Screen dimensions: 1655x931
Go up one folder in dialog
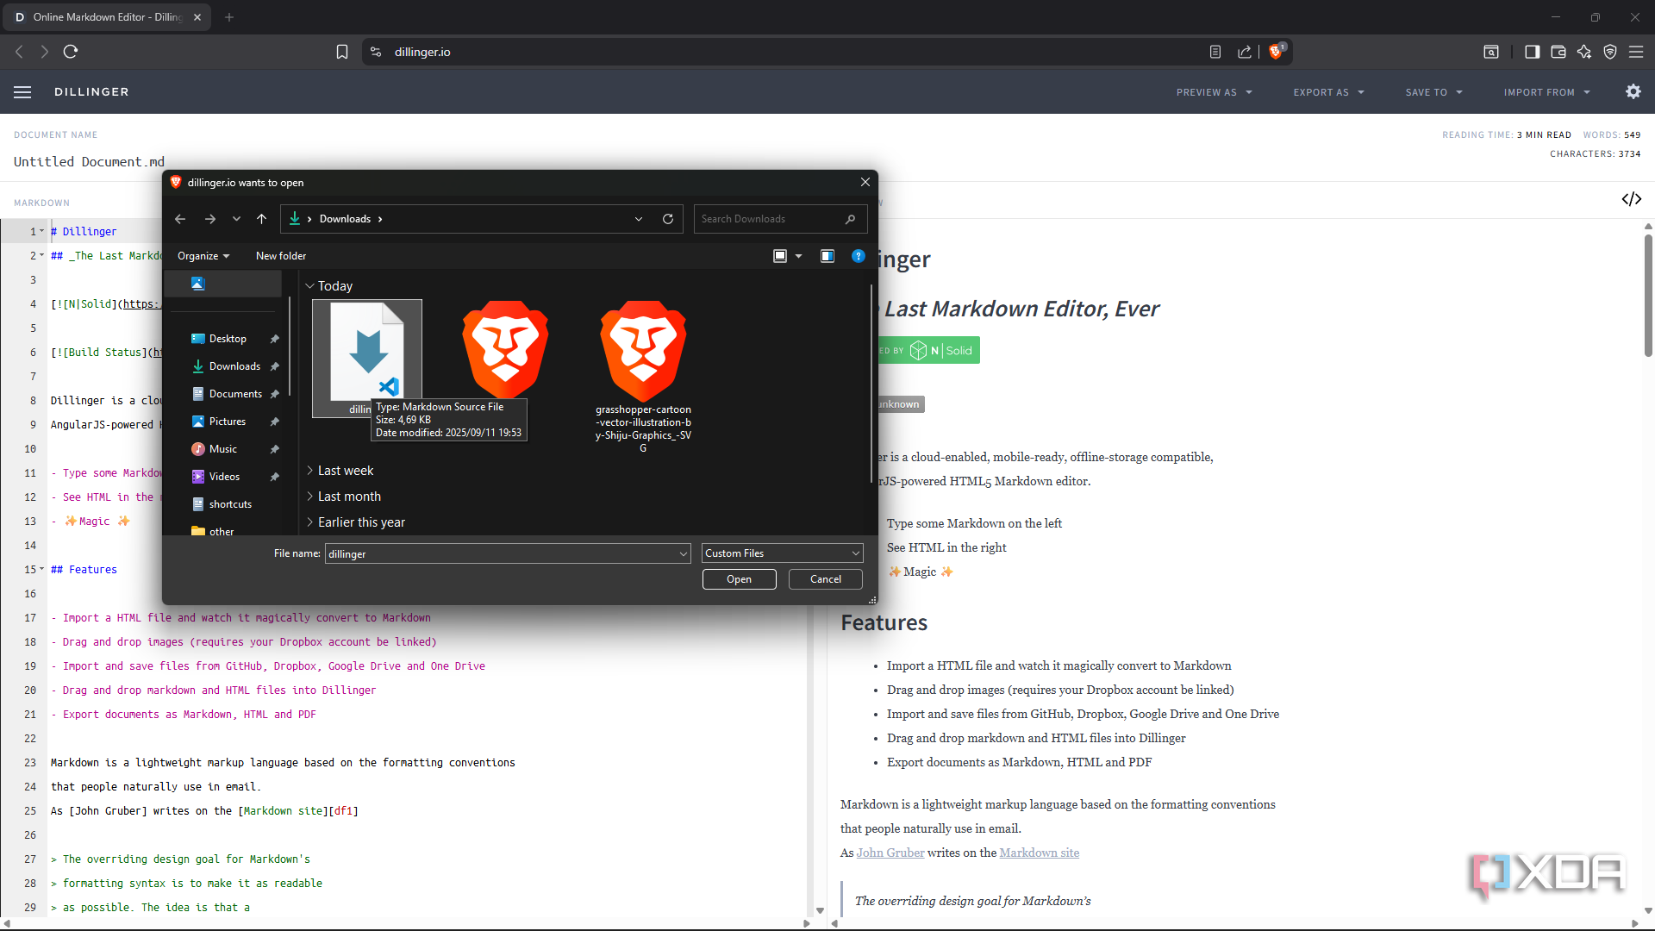[x=262, y=219]
